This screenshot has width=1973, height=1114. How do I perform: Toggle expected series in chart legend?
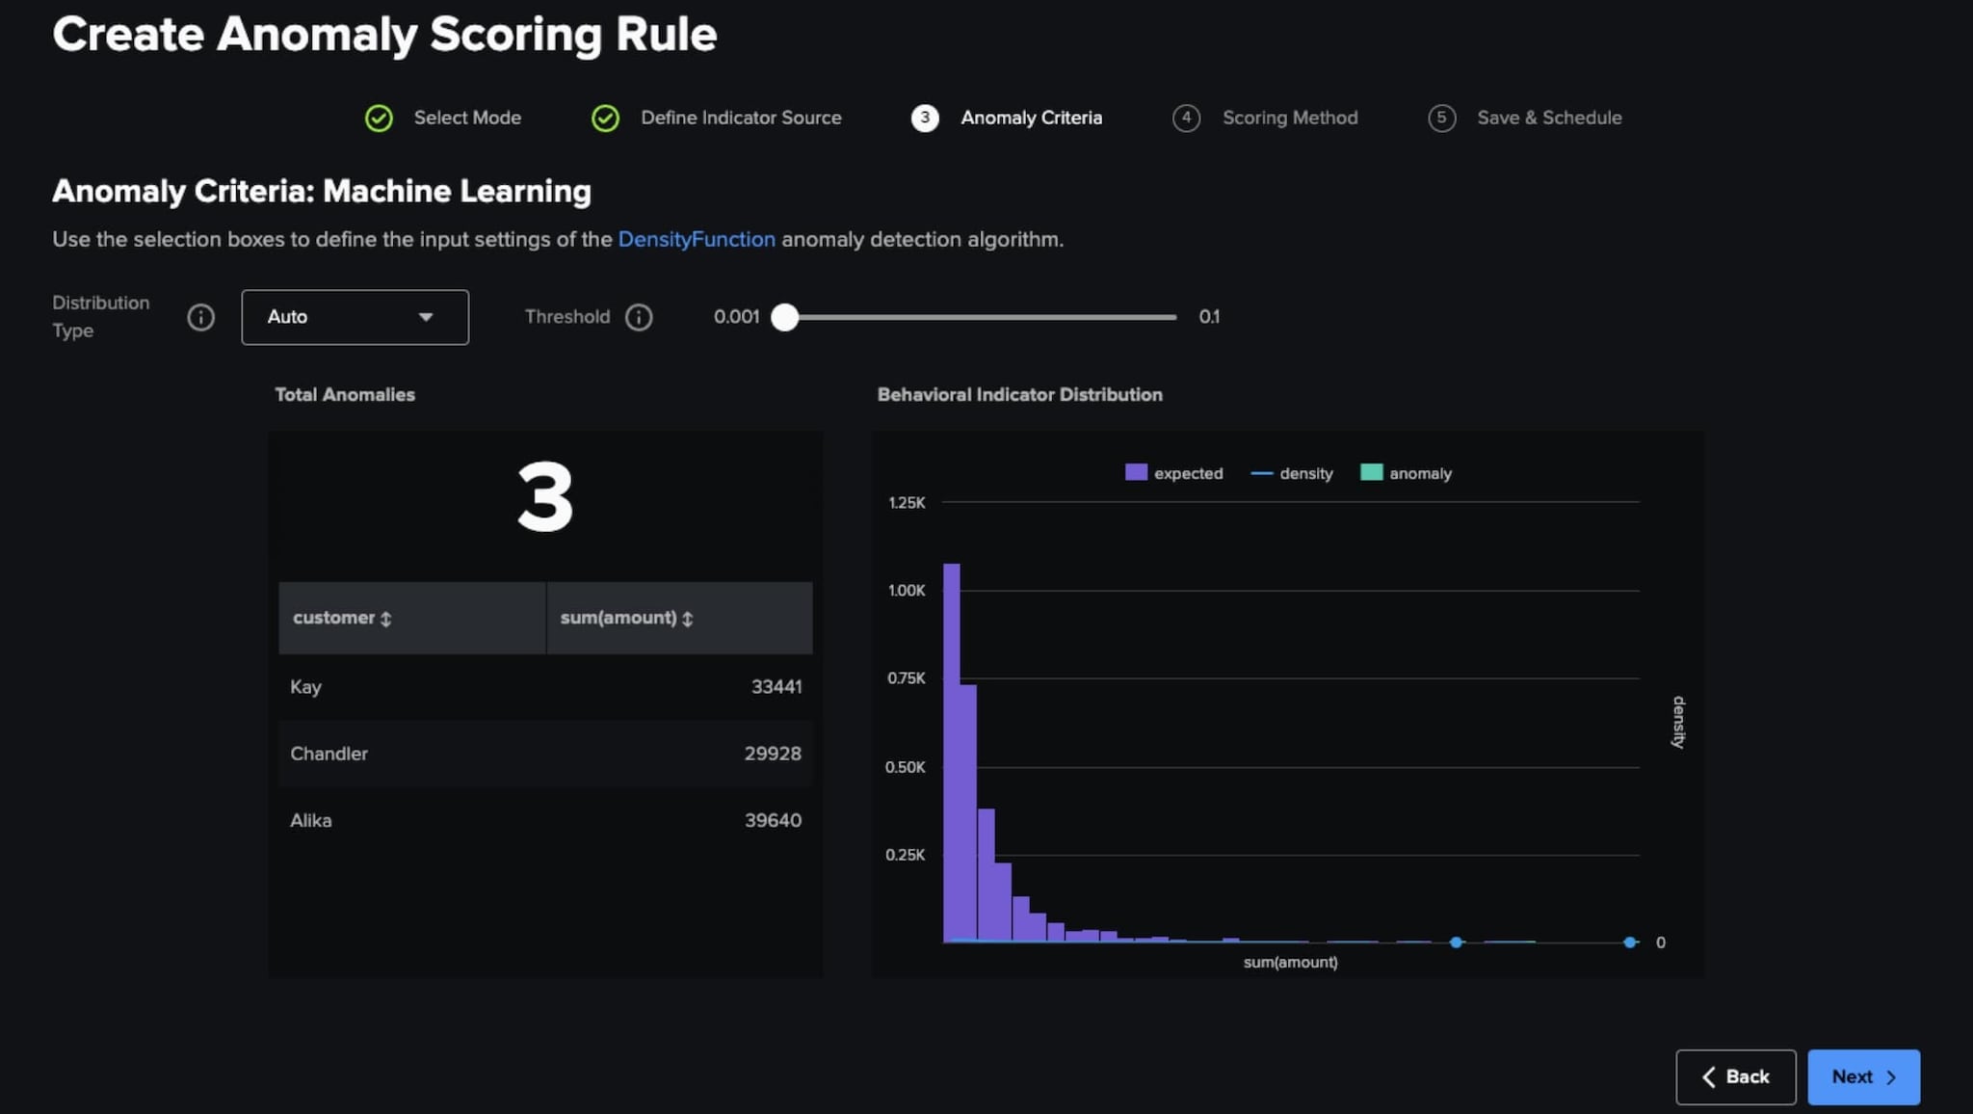coord(1173,473)
